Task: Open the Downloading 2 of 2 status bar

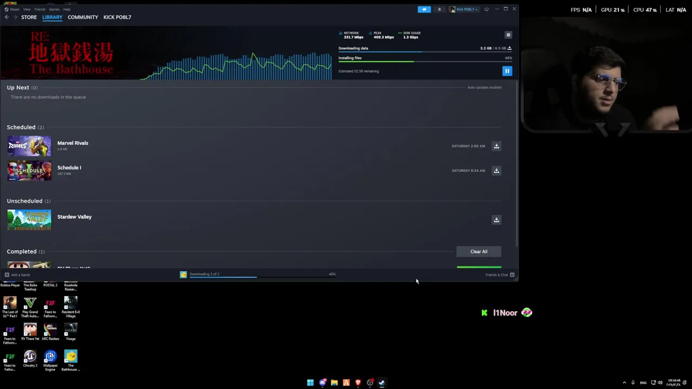Action: tap(258, 274)
